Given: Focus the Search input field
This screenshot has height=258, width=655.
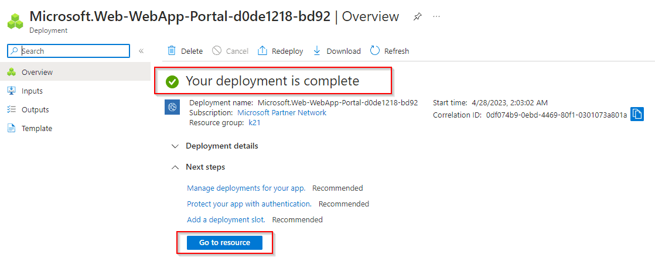Looking at the screenshot, I should pyautogui.click(x=73, y=51).
